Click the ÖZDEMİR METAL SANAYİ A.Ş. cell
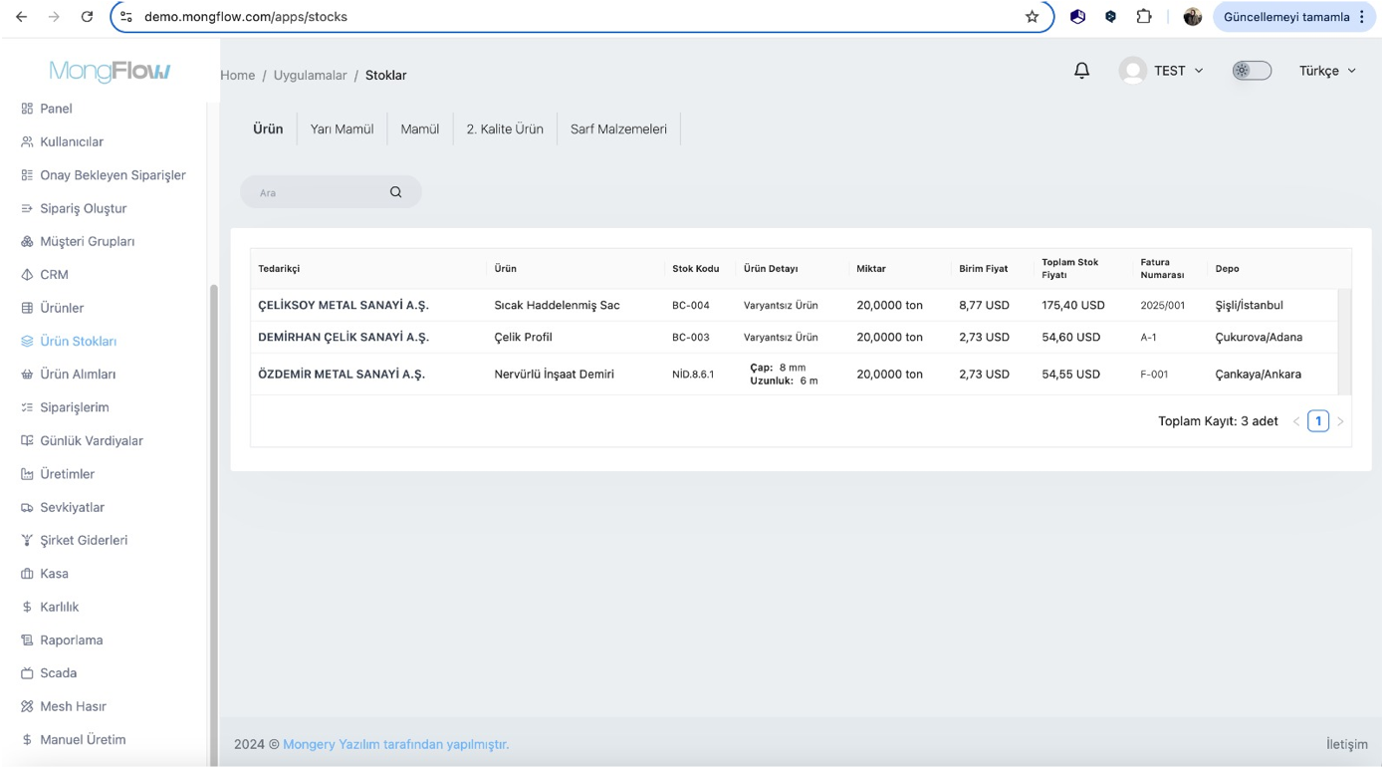Screen dimensions: 1387x767 tap(342, 375)
